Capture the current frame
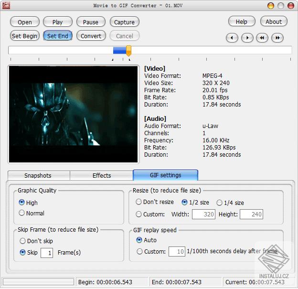Screen dimensions: 298x289 125,22
